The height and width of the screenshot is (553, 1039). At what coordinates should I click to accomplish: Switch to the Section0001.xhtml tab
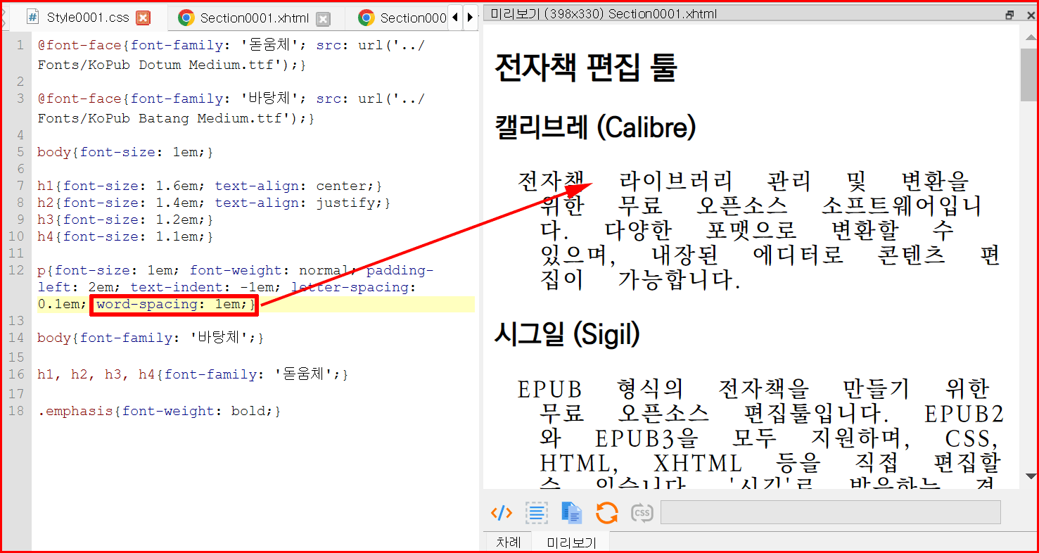(x=255, y=18)
